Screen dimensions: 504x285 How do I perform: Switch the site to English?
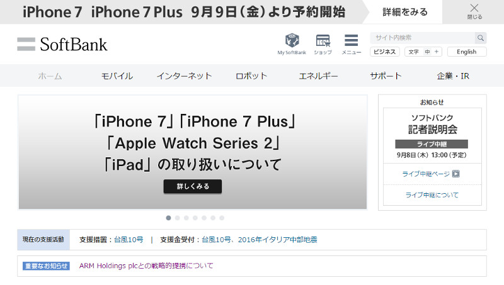click(467, 52)
